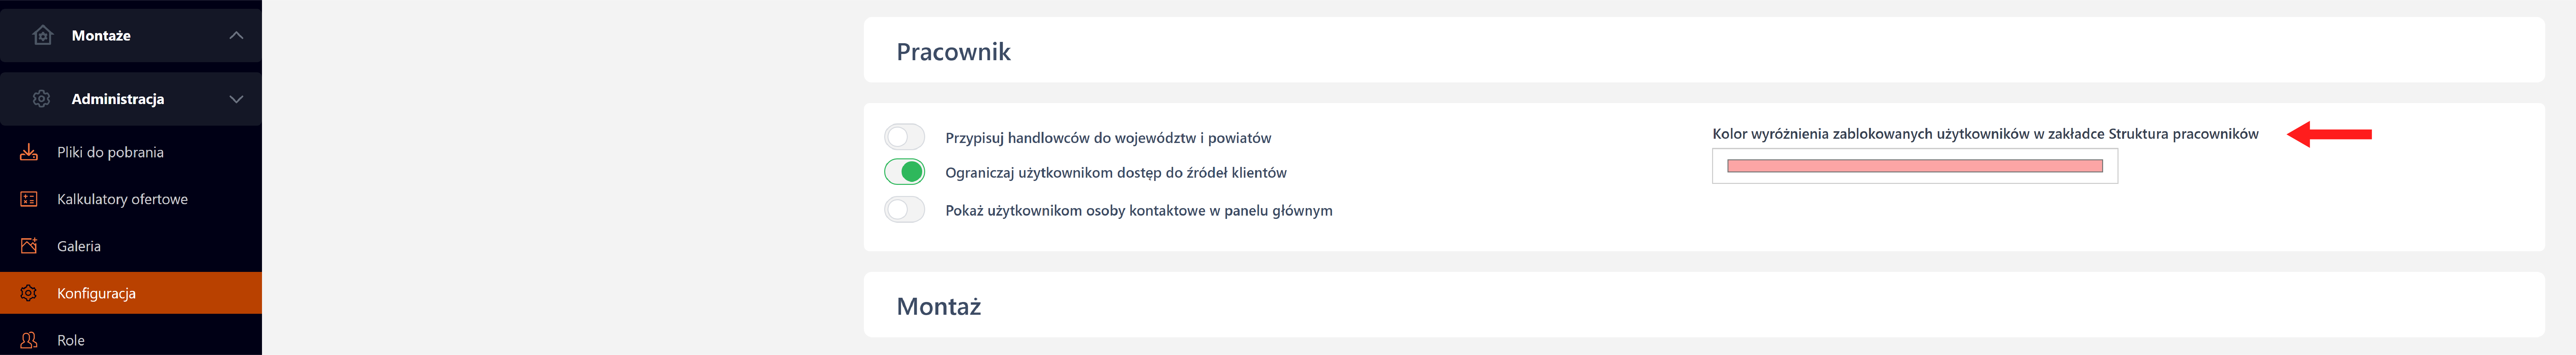Click the Role users icon
Screen dimensions: 2576x355
[29, 340]
